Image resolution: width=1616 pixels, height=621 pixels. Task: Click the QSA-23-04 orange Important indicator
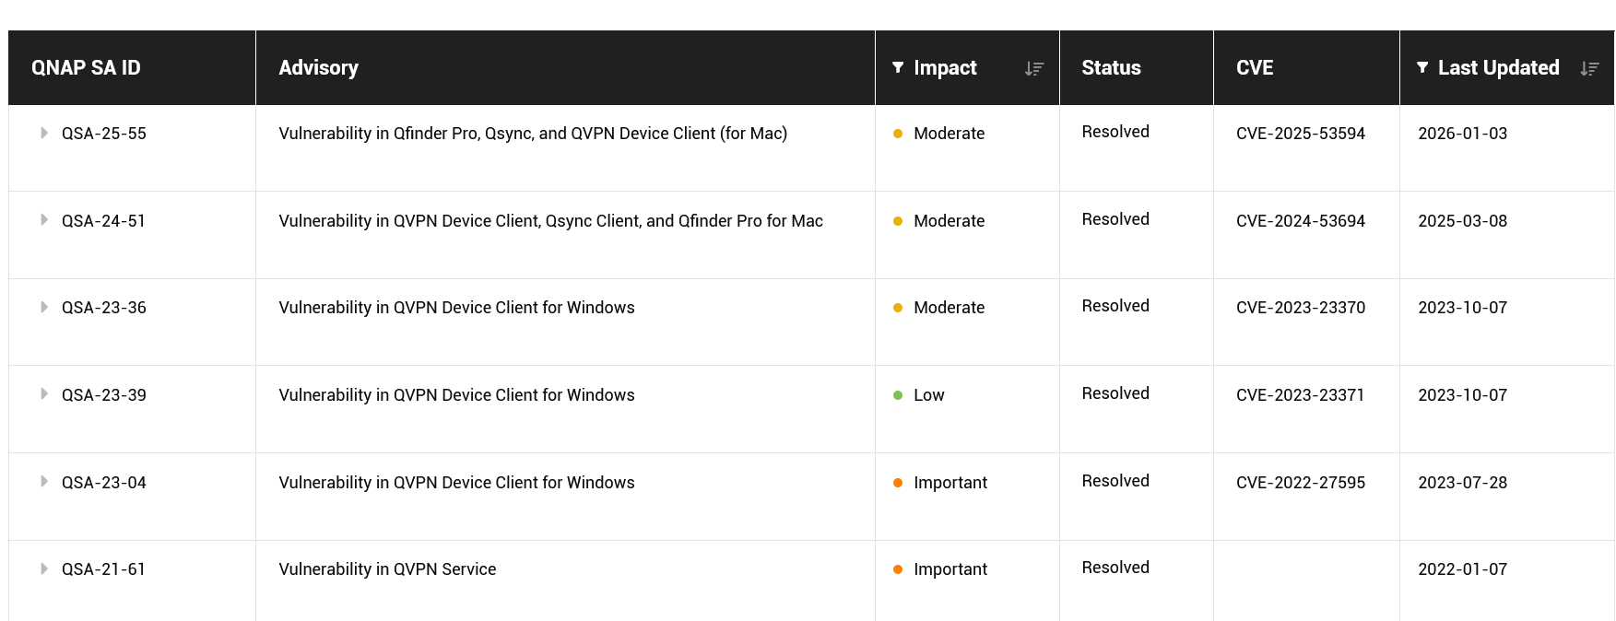coord(898,483)
